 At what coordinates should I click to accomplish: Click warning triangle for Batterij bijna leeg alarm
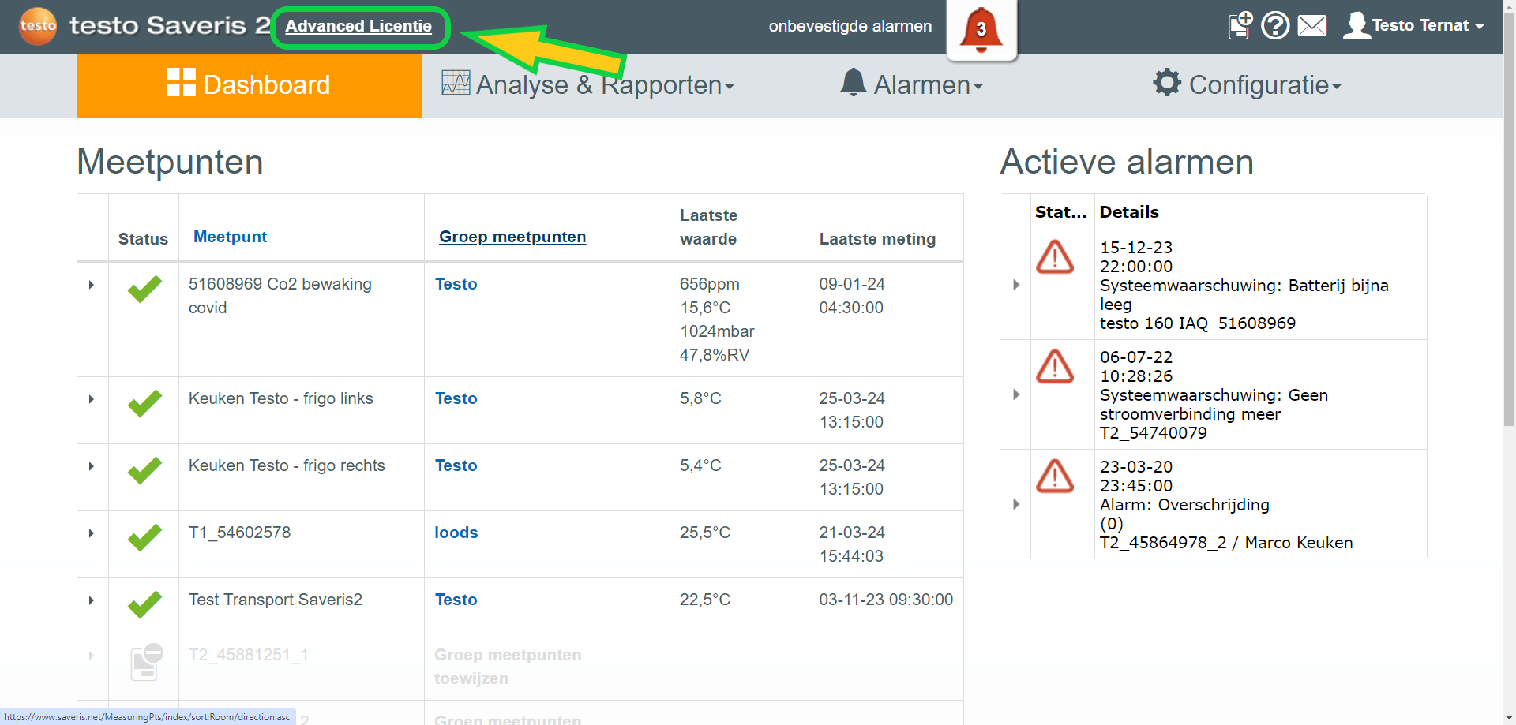[x=1055, y=257]
